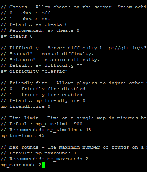Click the "Default: mp_timelimit 900" comment
This screenshot has width=147, height=172.
[x=42, y=124]
